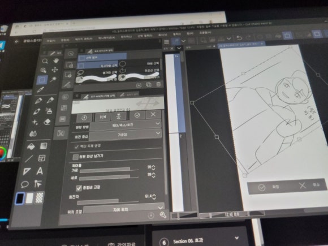Image resolution: width=328 pixels, height=246 pixels.
Task: Select the Zoom magnifier tool
Action: pyautogui.click(x=45, y=61)
